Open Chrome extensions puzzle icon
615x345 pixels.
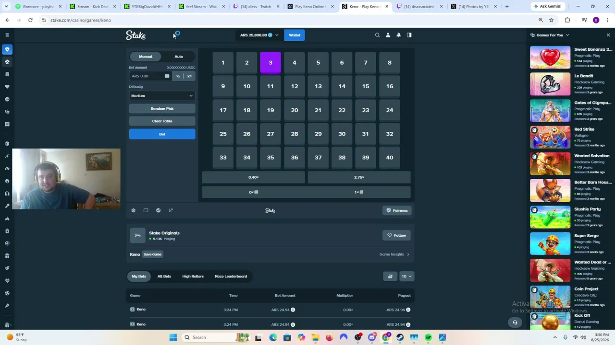tap(567, 20)
